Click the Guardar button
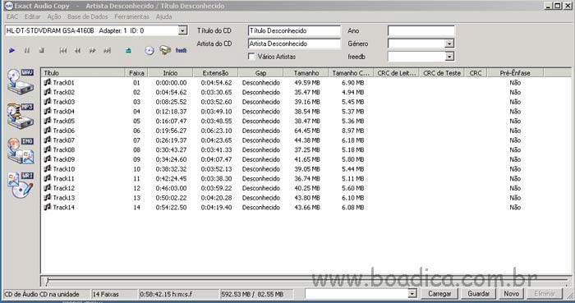 [479, 293]
